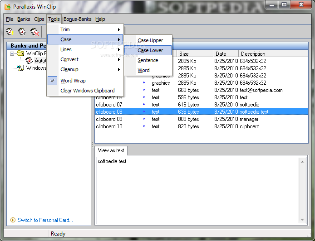Choose Sentence case option
The height and width of the screenshot is (241, 315).
coord(148,60)
